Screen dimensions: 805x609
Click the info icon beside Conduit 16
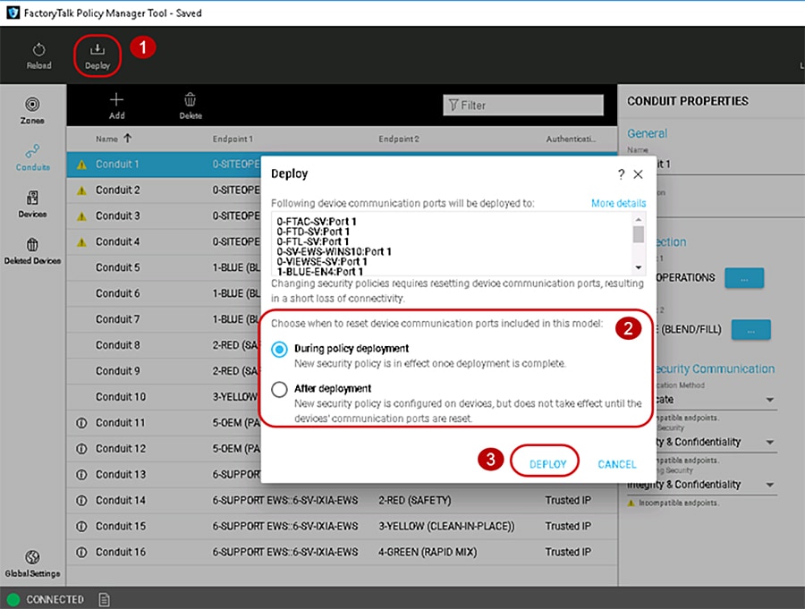coord(81,552)
